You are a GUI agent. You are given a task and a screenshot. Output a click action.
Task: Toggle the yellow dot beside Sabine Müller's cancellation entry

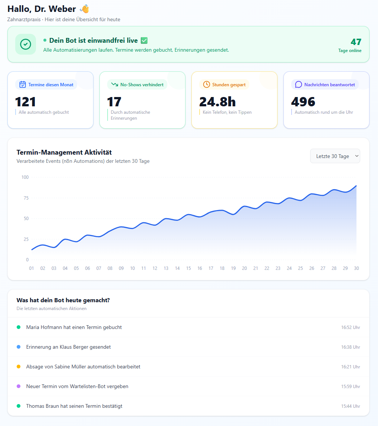19,367
